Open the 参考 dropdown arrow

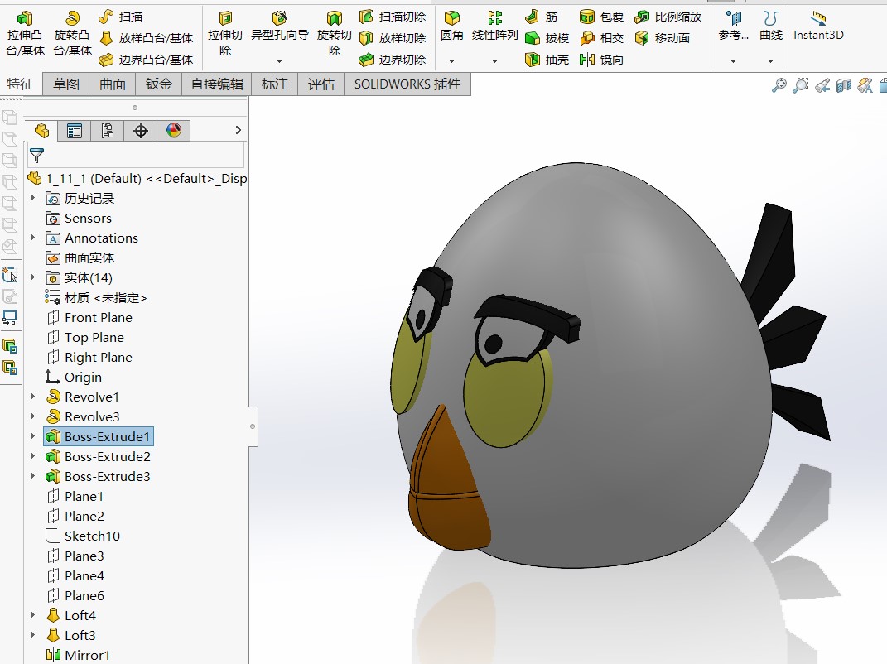click(x=733, y=61)
